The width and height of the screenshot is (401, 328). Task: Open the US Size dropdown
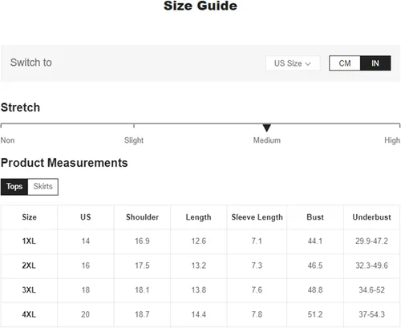293,63
